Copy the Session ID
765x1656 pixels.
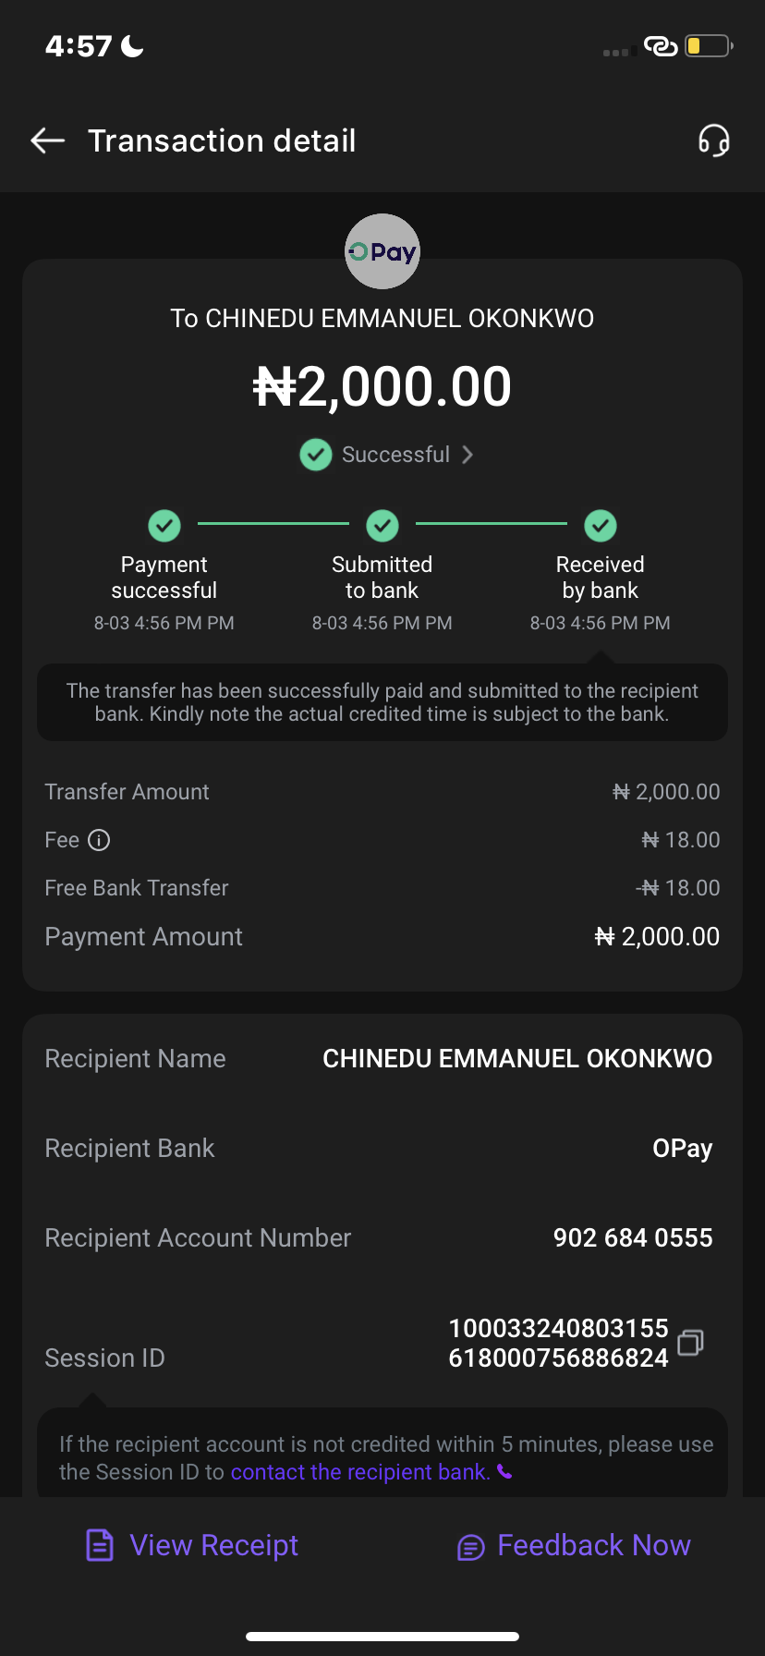[690, 1343]
